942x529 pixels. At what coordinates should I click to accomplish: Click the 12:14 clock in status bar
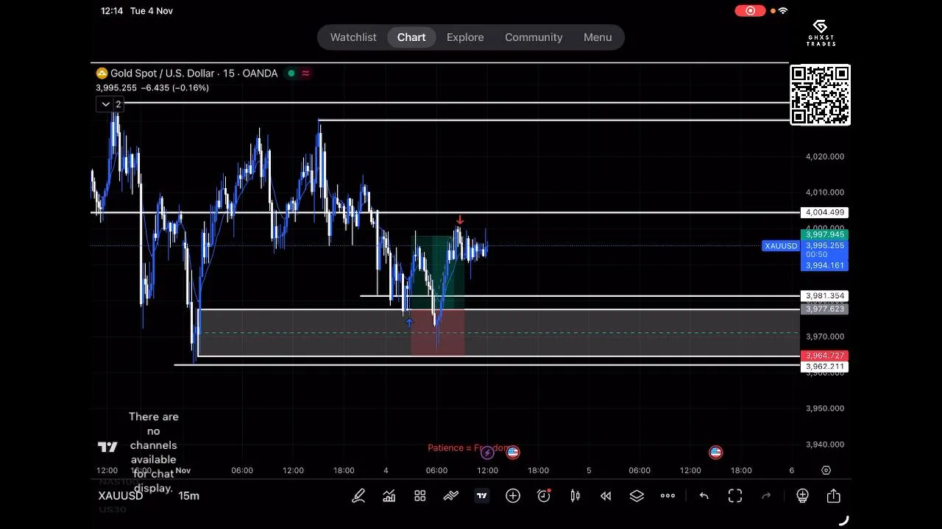coord(112,11)
